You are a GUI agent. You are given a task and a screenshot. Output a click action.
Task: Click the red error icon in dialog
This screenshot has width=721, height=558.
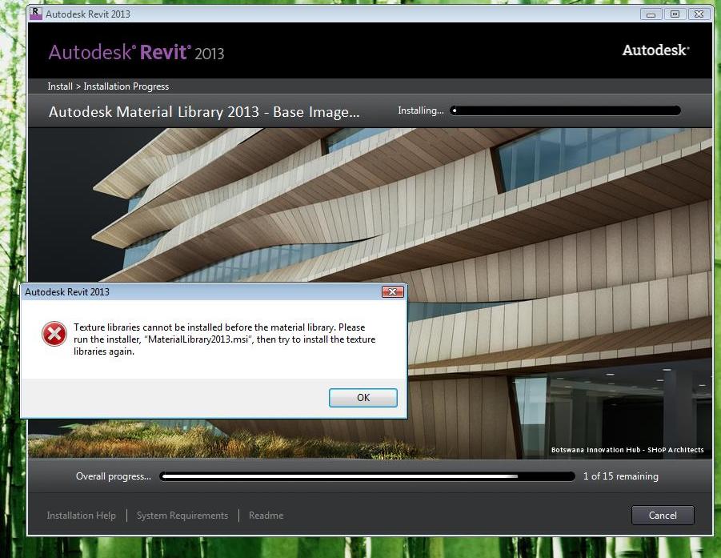[x=54, y=334]
